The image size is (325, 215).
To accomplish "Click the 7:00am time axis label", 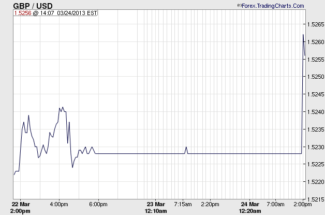I will coord(275,204).
